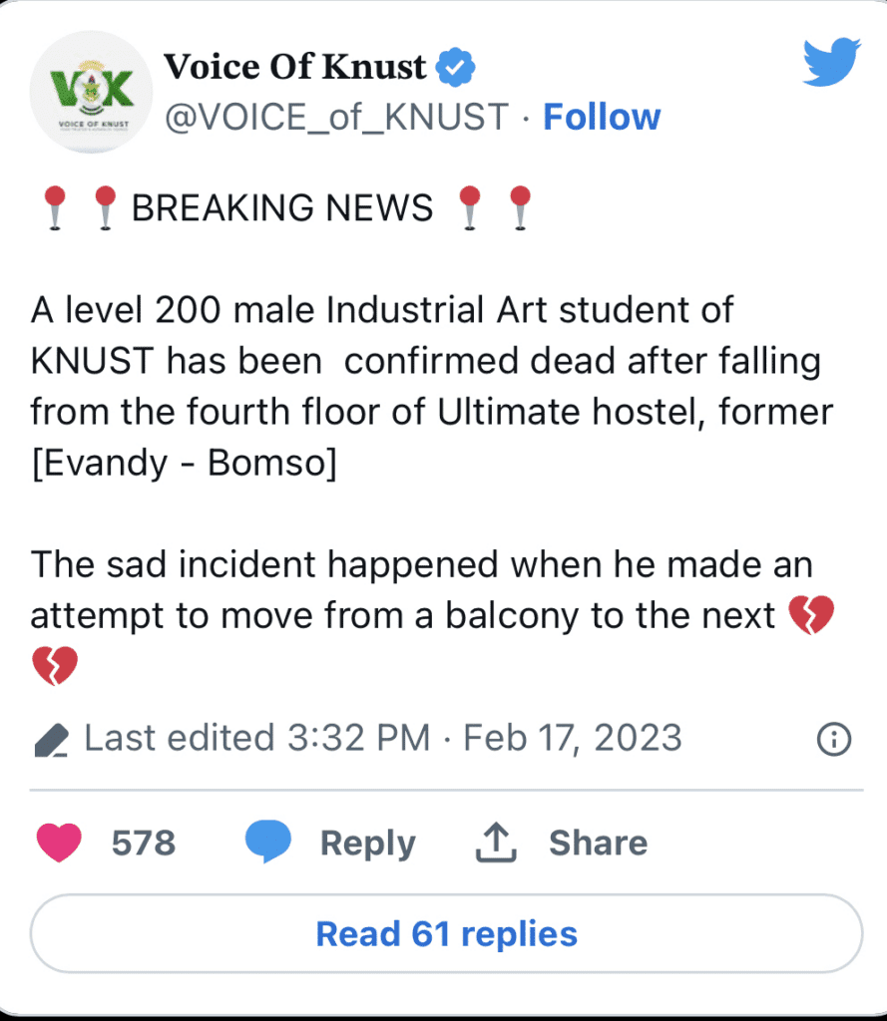Screen dimensions: 887x1021
Task: Open the tweet info circle icon
Action: tap(834, 739)
